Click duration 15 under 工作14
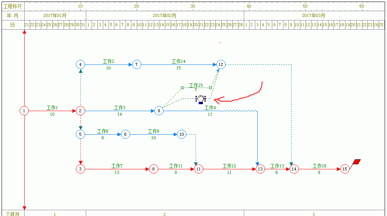 [178, 68]
